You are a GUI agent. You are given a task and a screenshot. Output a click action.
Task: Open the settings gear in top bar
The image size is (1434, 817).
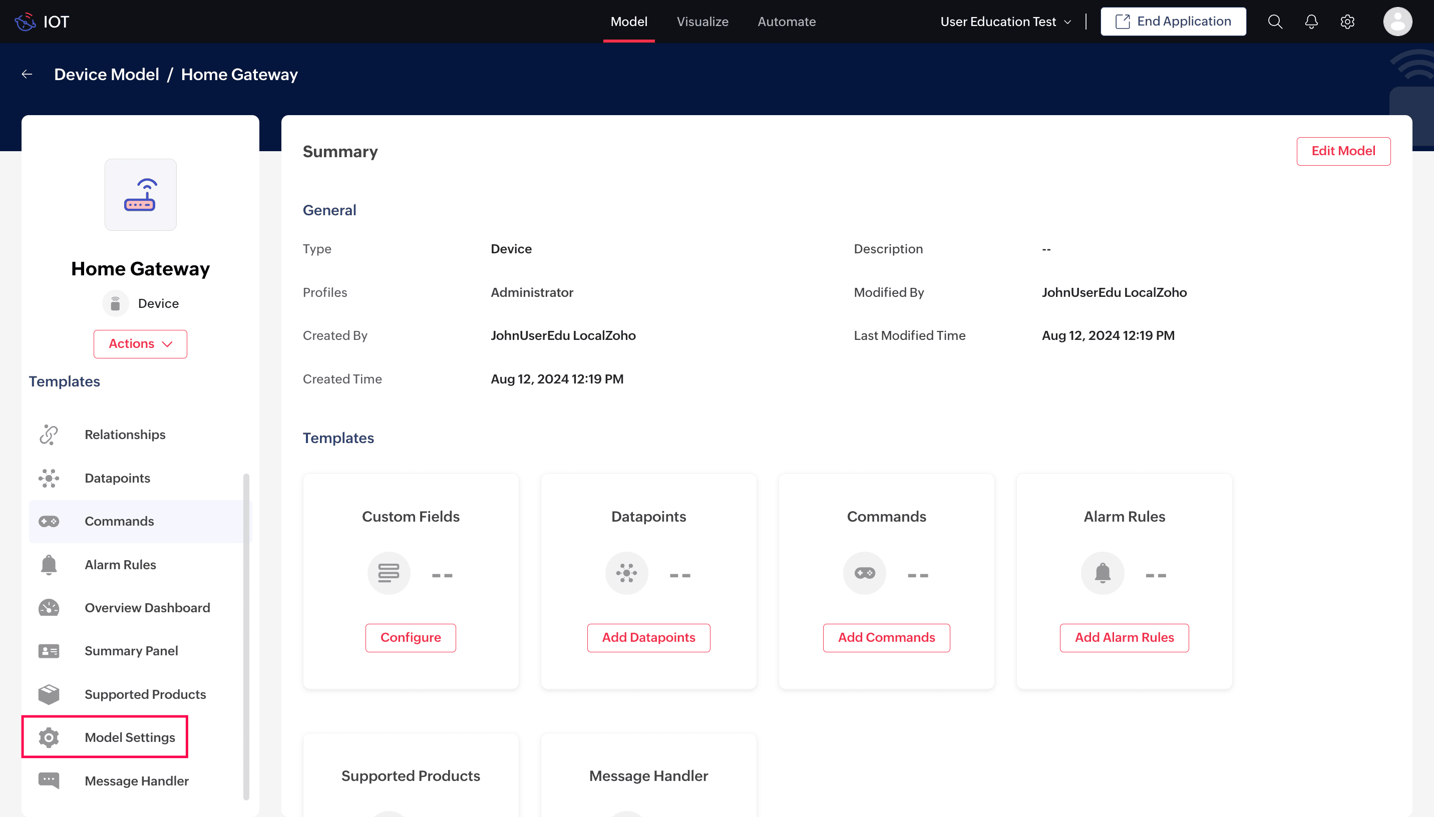(1347, 22)
